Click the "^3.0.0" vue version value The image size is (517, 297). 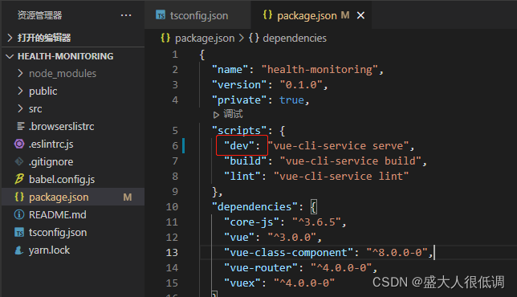pos(291,238)
